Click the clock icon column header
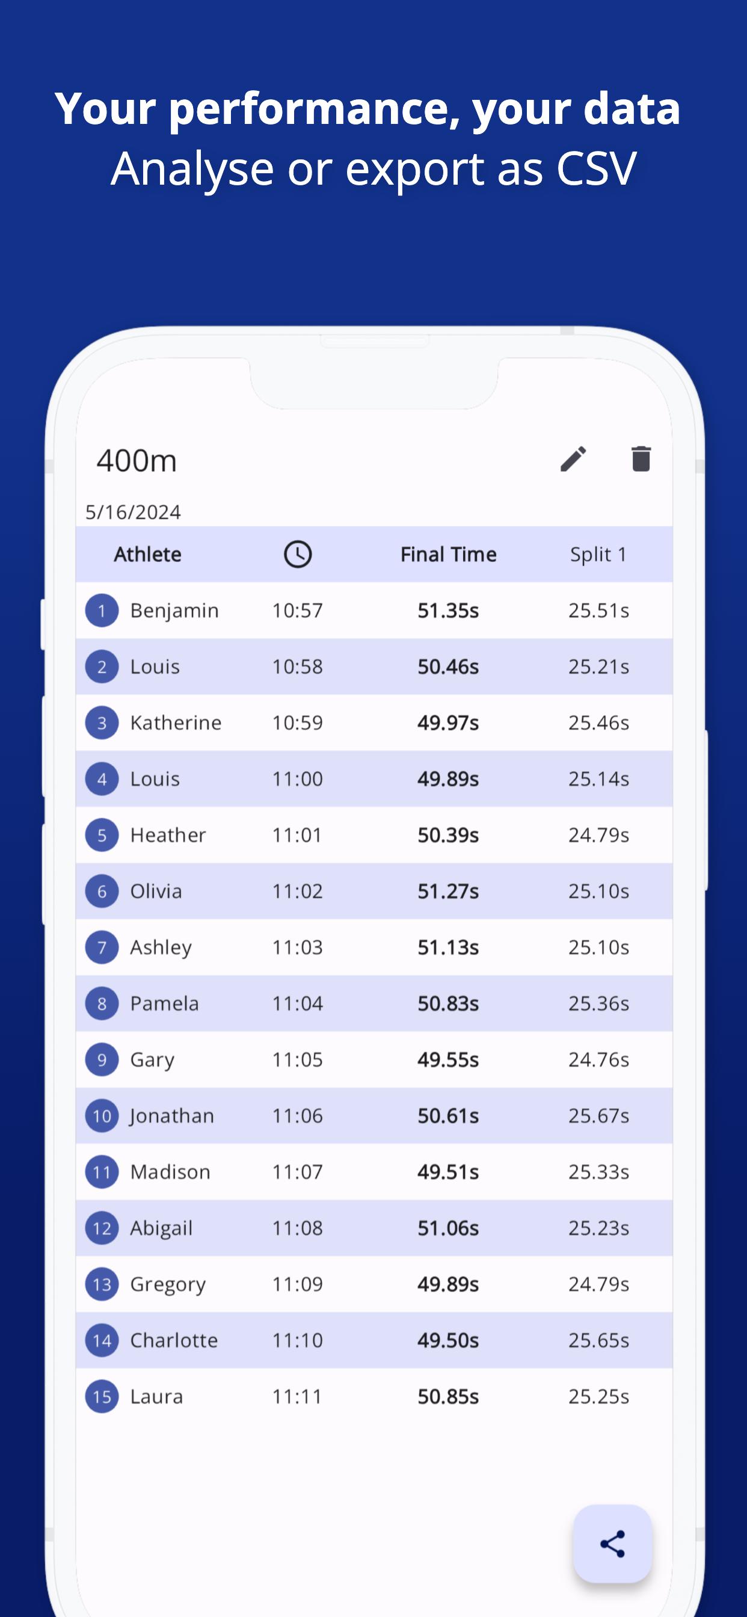The height and width of the screenshot is (1617, 747). [x=298, y=554]
